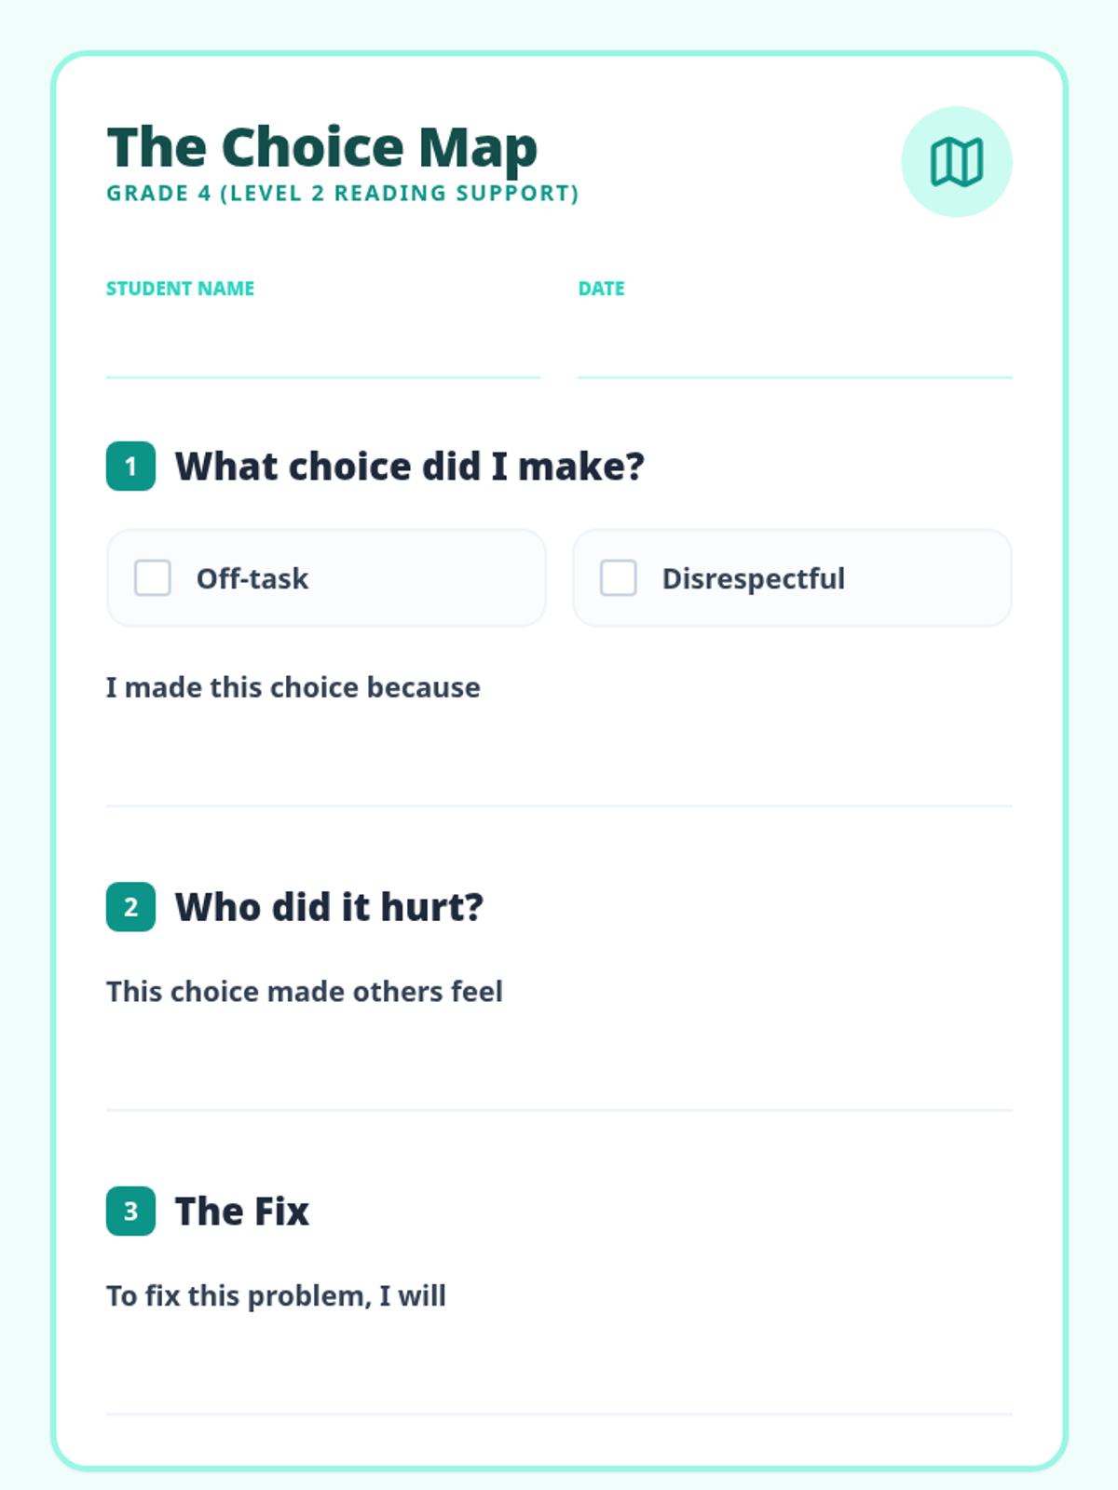Select the Off-task option card
The image size is (1118, 1490).
click(326, 577)
